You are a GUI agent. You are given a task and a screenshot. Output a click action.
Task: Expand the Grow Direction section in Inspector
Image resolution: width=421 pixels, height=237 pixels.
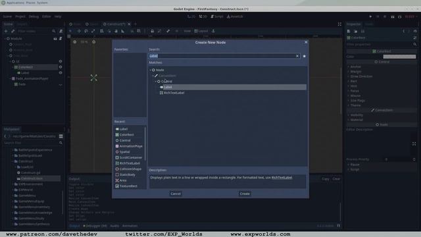[361, 76]
